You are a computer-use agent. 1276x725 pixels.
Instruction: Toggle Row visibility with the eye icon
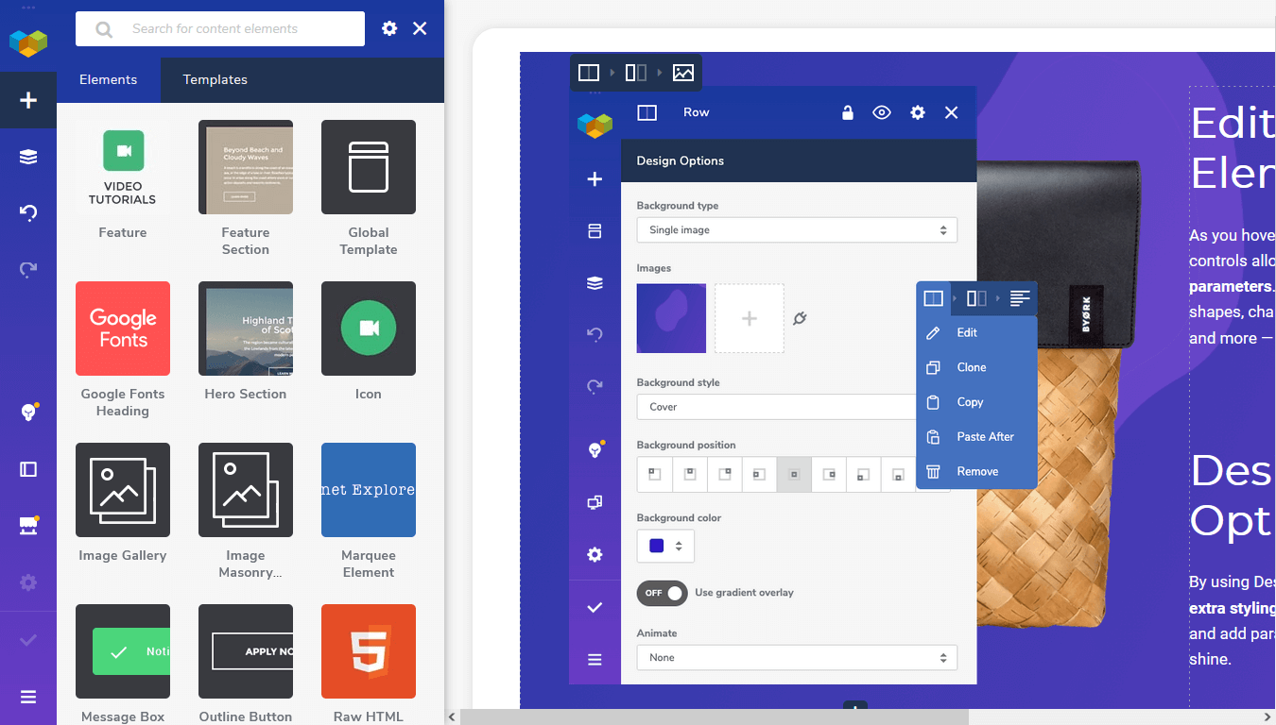click(x=881, y=111)
